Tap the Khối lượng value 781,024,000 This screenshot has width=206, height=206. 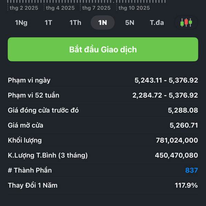pos(177,140)
